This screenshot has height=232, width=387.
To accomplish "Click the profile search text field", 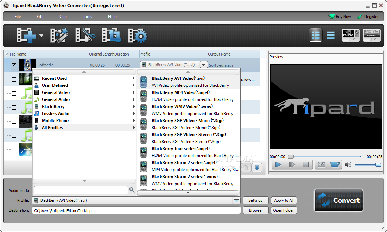I will click(x=81, y=190).
